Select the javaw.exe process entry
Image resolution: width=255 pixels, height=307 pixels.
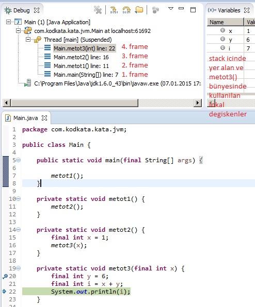coord(118,83)
